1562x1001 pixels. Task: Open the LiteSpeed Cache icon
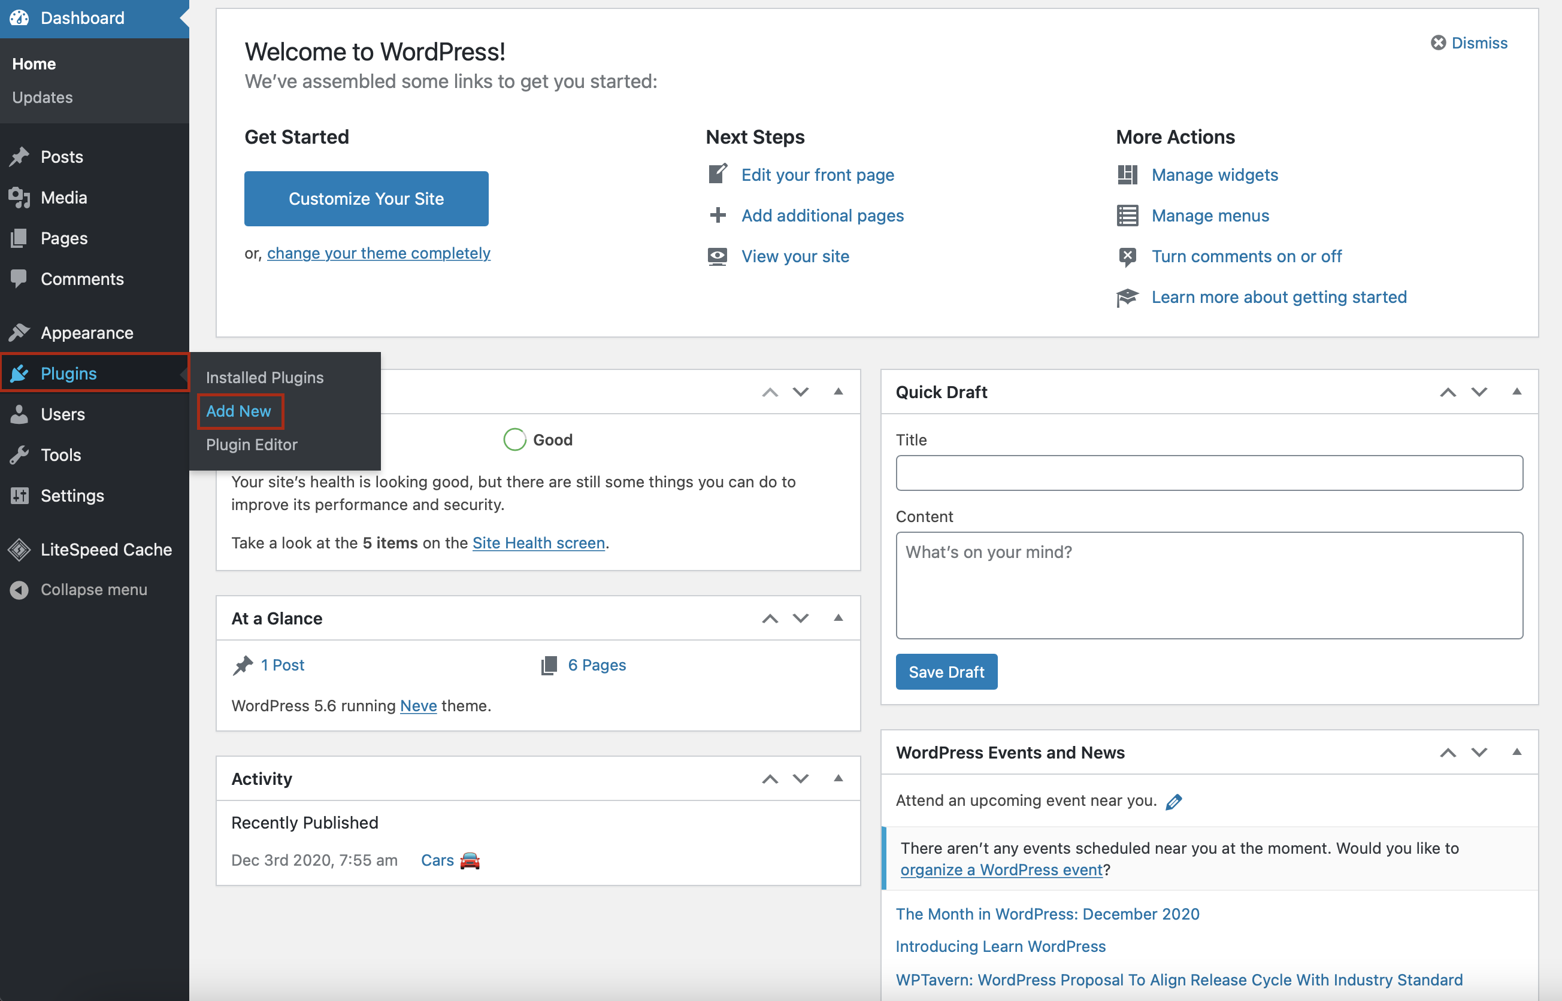click(20, 549)
